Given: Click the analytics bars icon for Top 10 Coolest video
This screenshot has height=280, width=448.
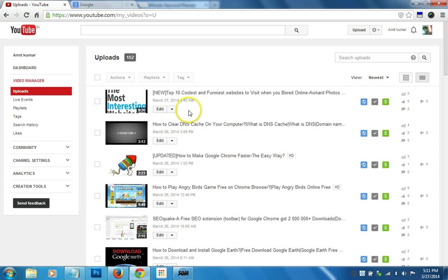Looking at the screenshot, I should click(x=403, y=94).
